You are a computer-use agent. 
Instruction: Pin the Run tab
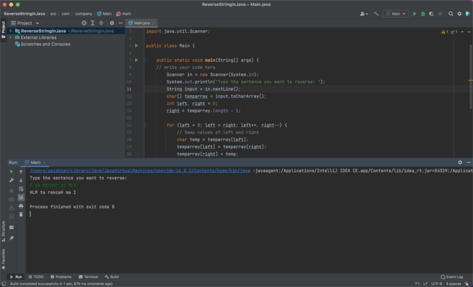tap(12, 238)
